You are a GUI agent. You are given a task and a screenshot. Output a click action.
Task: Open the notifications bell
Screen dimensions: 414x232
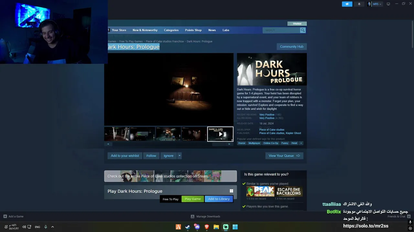359,4
